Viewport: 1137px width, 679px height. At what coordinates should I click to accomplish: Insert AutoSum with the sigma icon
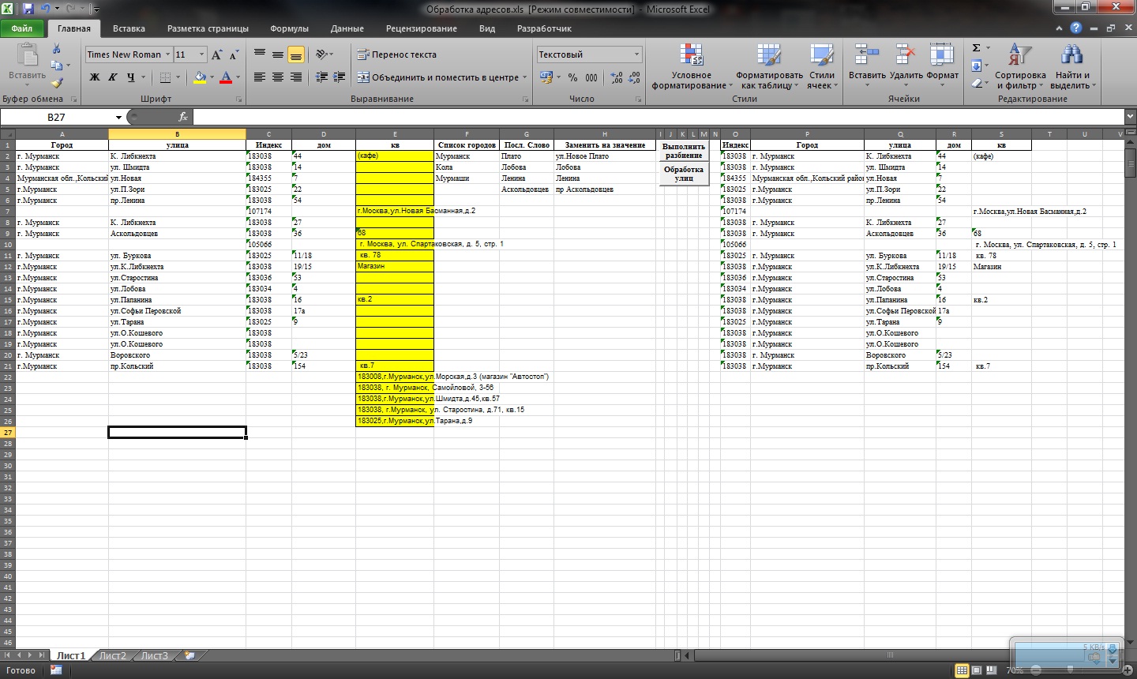[x=976, y=48]
